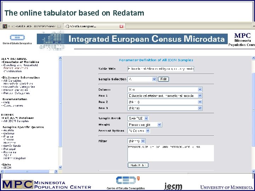The image size is (255, 191).
Task: Open the Person Variables dictionary link
Action: pyautogui.click(x=15, y=90)
